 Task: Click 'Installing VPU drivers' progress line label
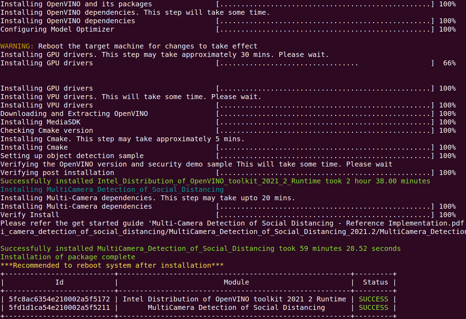(x=47, y=105)
